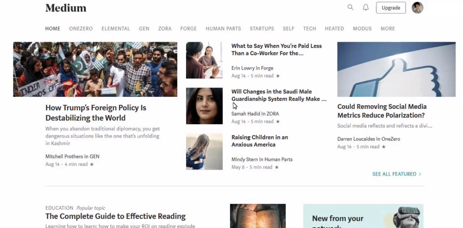Viewport: 463px width, 228px height.
Task: Open 'New from your network' card
Action: pyautogui.click(x=363, y=216)
